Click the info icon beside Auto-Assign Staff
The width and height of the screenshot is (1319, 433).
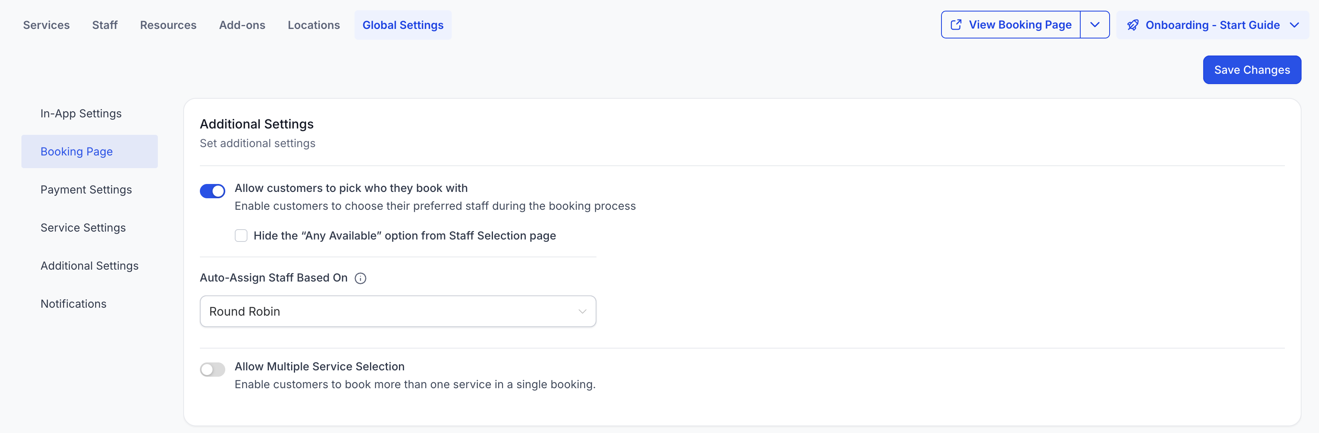coord(360,278)
